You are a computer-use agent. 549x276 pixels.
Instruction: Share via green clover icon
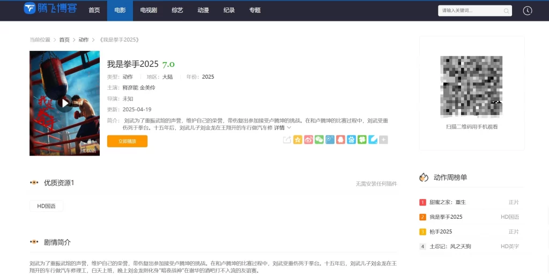pos(362,140)
